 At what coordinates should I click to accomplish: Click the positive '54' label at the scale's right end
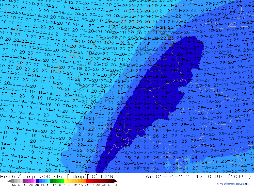[x=115, y=185]
